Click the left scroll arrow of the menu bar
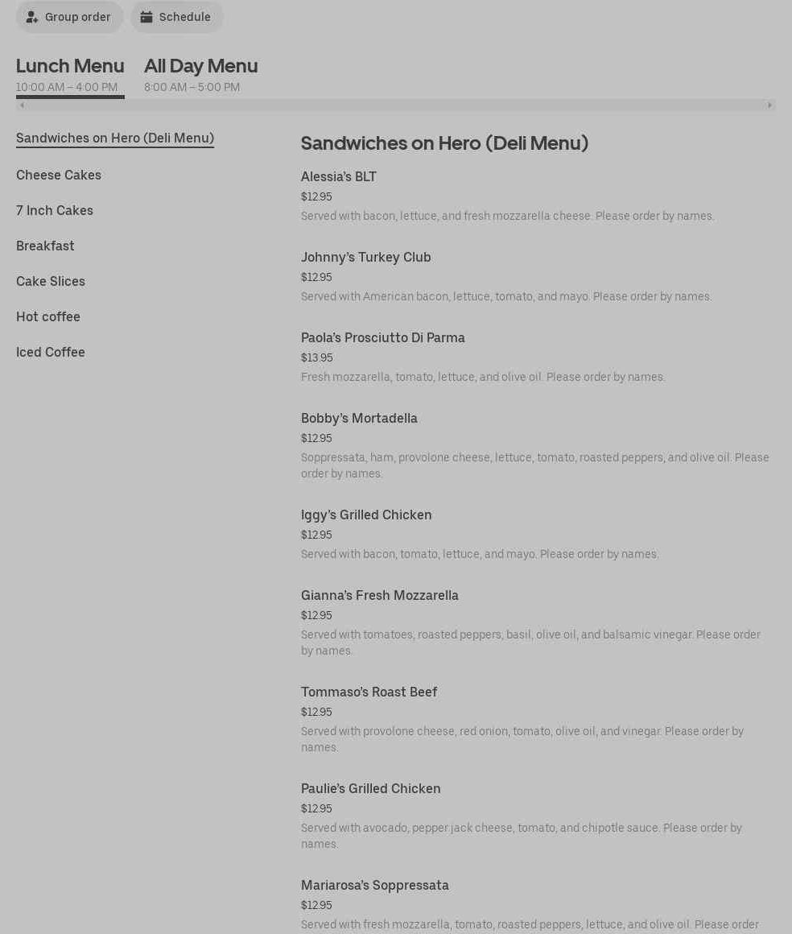Viewport: 792px width, 934px height. 22,105
